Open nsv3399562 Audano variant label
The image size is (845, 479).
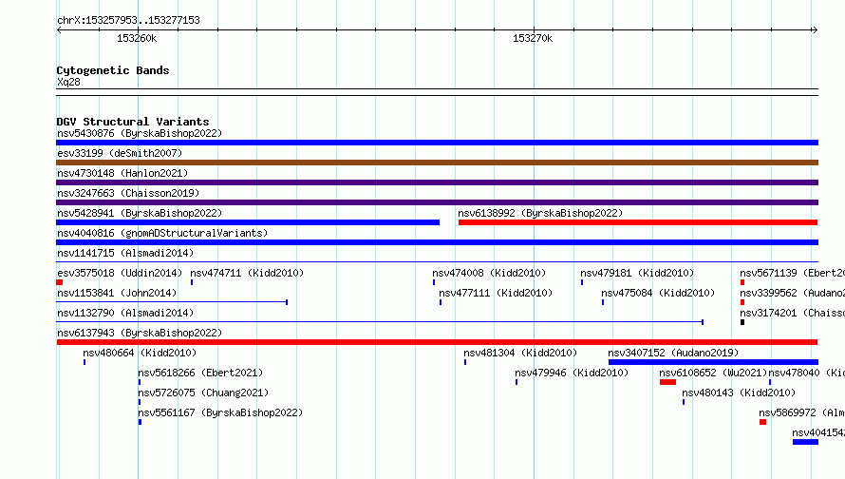point(792,293)
